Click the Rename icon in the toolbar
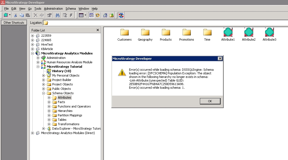 pyautogui.click(x=42, y=15)
